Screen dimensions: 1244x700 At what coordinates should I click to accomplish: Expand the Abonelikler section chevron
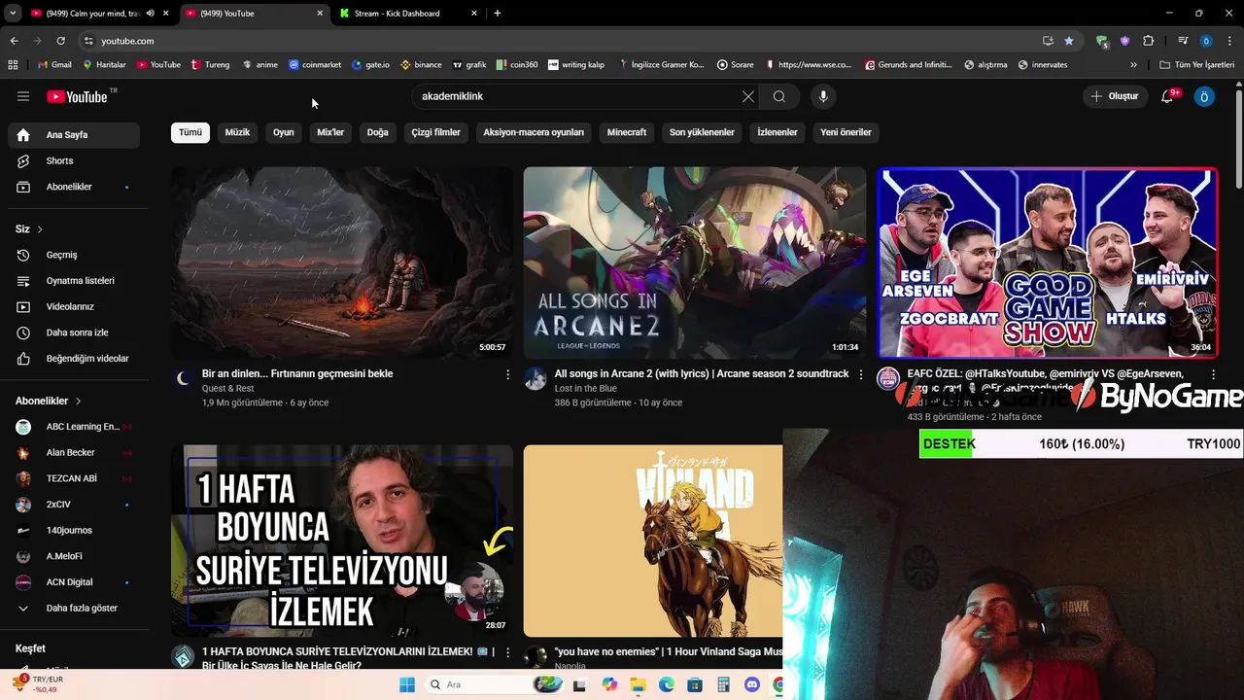tap(78, 401)
